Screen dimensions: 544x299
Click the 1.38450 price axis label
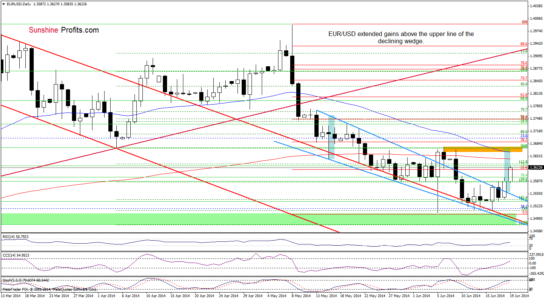536,81
